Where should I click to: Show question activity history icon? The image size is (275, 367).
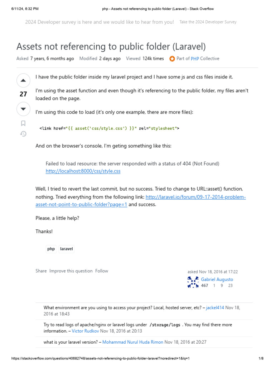point(23,134)
